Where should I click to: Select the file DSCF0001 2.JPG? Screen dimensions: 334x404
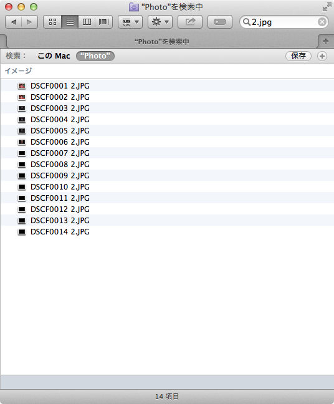click(x=167, y=85)
